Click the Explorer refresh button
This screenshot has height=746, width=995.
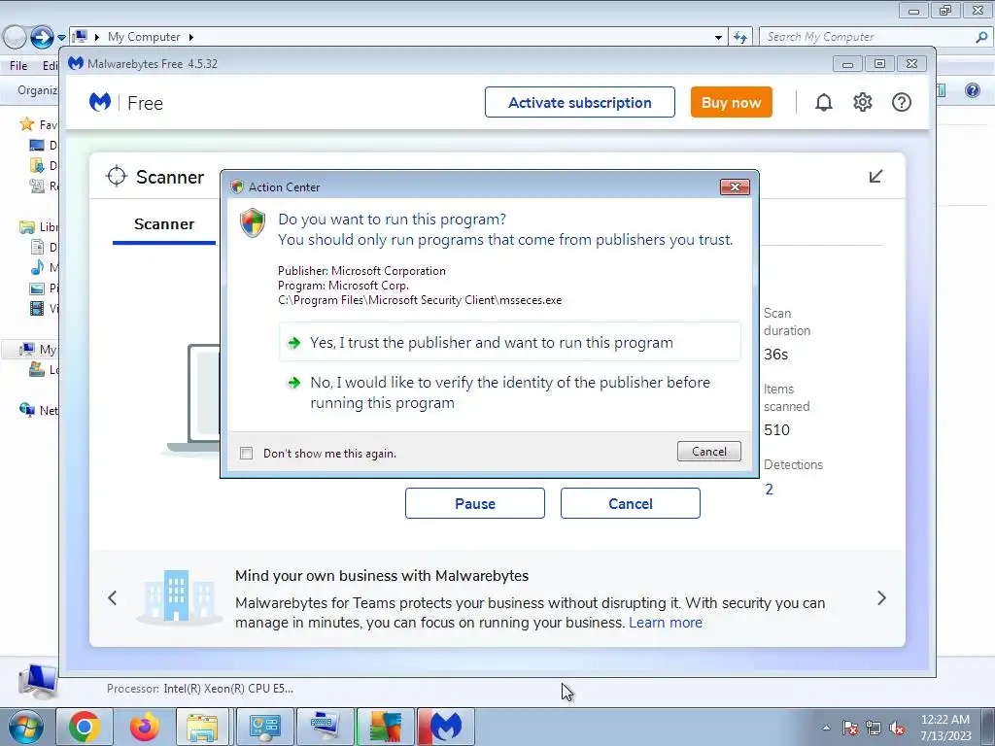tap(740, 37)
